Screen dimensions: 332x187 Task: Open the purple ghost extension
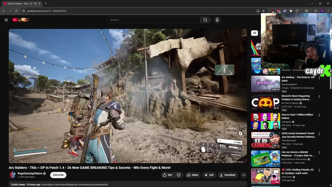(285, 11)
